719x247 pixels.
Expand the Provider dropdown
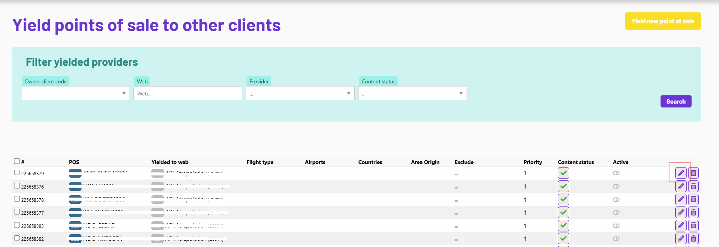(x=300, y=94)
